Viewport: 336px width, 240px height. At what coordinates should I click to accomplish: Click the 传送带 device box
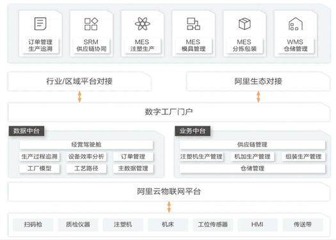(x=303, y=225)
